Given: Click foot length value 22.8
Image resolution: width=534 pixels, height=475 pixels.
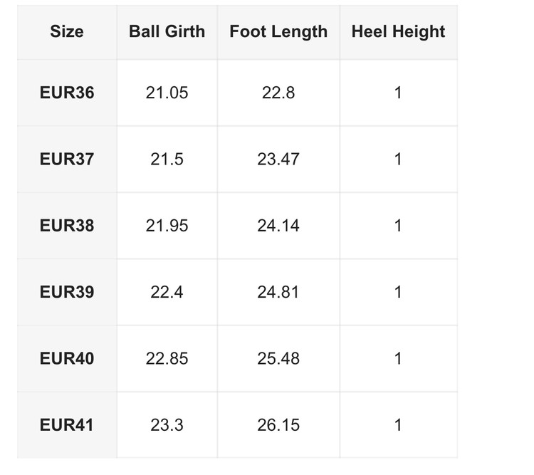Looking at the screenshot, I should pyautogui.click(x=278, y=93).
